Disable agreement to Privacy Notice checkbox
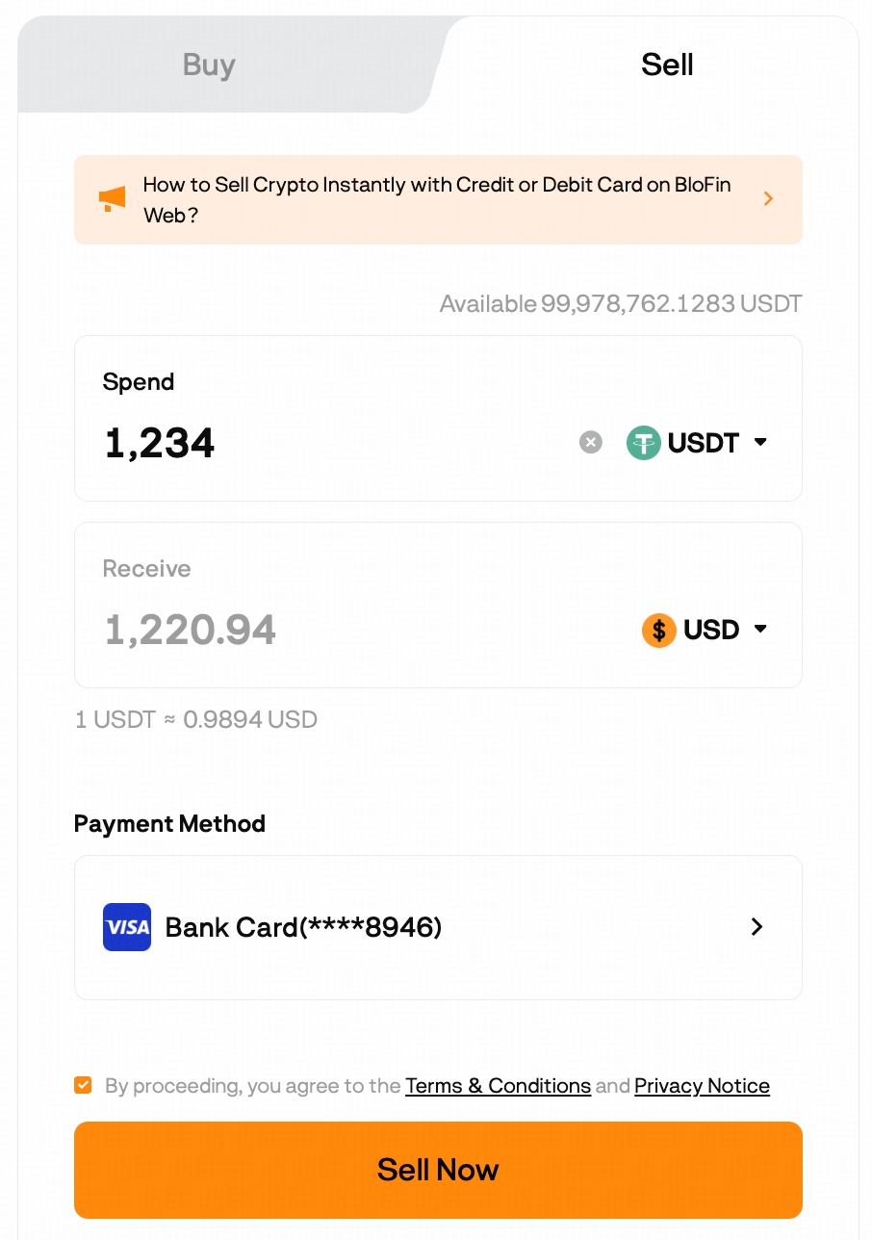The width and height of the screenshot is (872, 1240). tap(83, 1084)
